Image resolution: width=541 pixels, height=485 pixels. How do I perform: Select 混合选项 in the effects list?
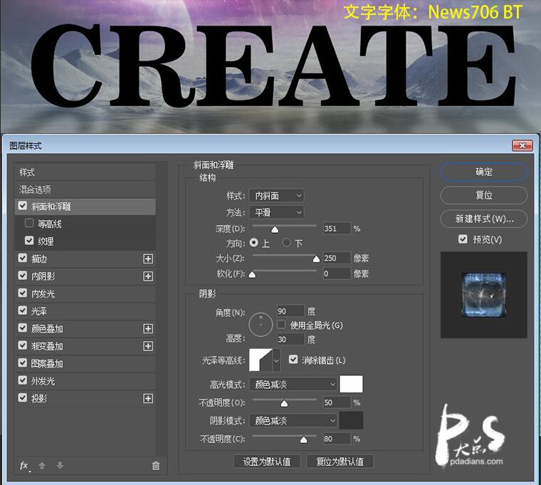tap(85, 189)
